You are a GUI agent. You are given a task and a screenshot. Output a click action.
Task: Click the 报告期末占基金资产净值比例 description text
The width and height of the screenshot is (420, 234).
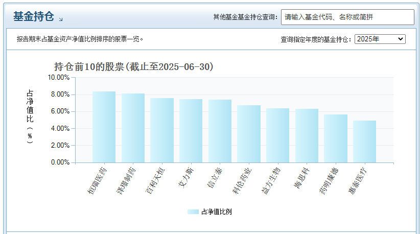(80, 39)
